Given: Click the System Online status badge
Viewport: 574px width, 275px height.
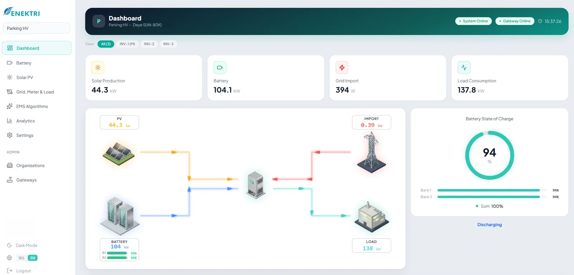Looking at the screenshot, I should coord(474,21).
